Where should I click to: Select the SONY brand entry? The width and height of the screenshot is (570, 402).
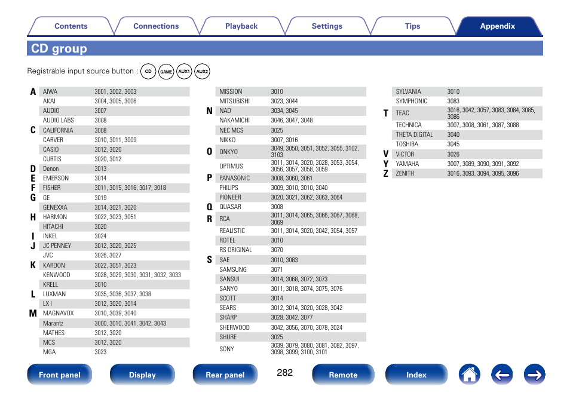tap(226, 349)
